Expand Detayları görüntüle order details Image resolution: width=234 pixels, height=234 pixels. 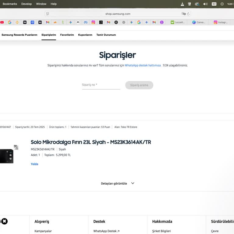(x=117, y=183)
